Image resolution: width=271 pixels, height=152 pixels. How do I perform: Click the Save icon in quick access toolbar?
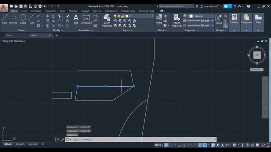click(x=21, y=6)
